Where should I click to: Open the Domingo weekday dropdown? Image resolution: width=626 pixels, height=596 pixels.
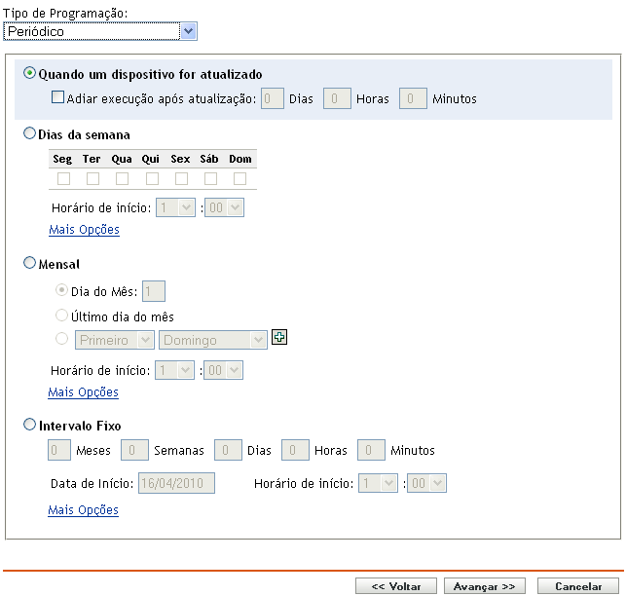pyautogui.click(x=213, y=340)
